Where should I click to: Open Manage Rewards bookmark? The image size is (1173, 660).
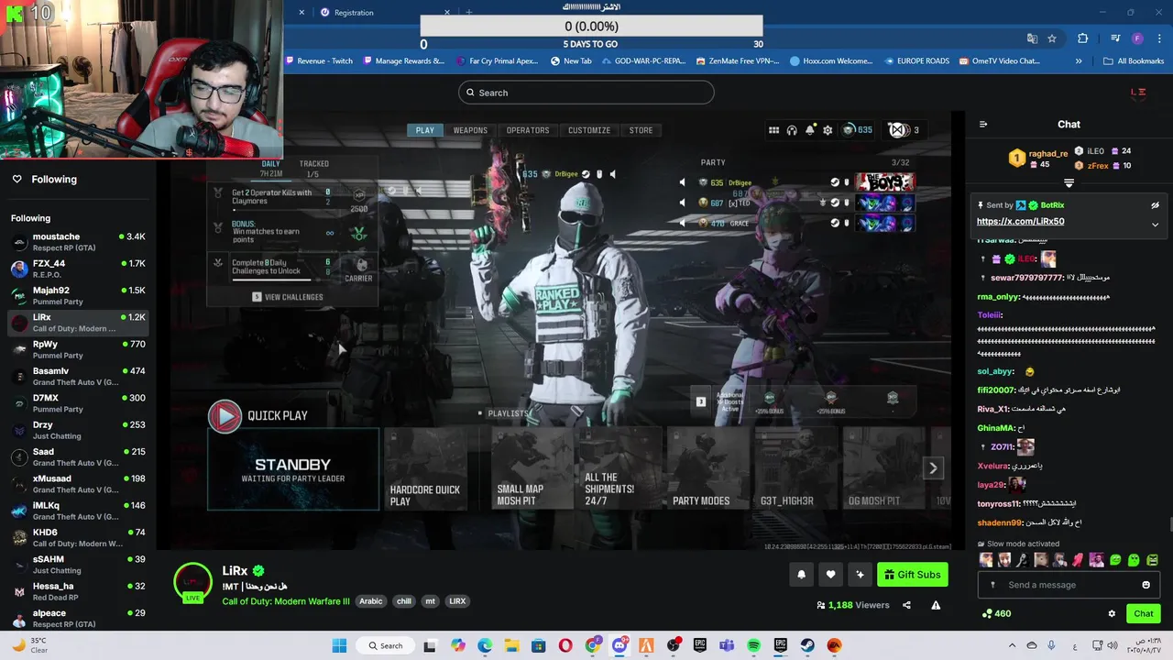click(x=404, y=61)
